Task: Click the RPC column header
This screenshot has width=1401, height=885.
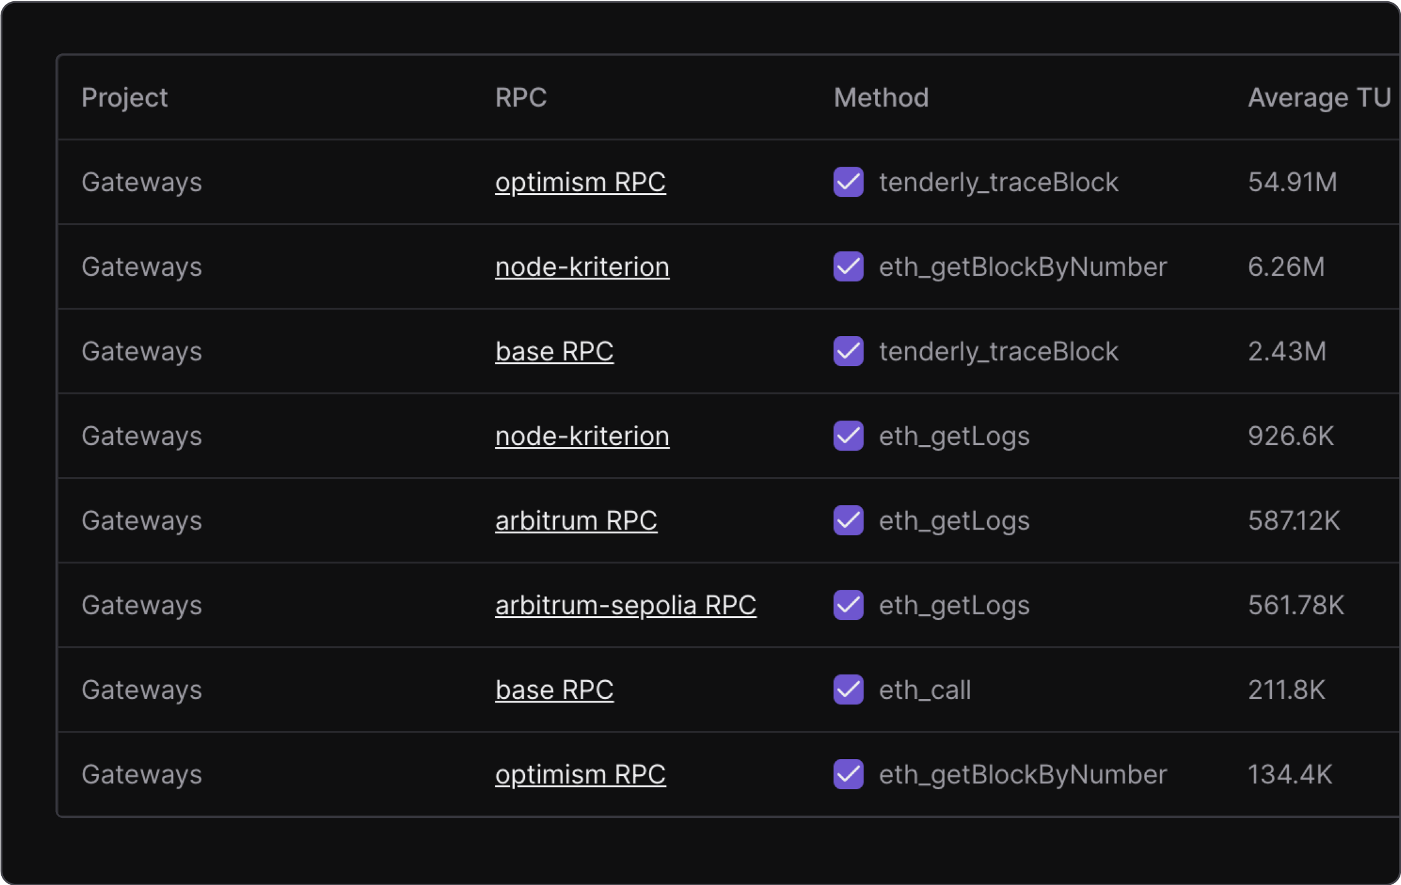Action: point(521,97)
